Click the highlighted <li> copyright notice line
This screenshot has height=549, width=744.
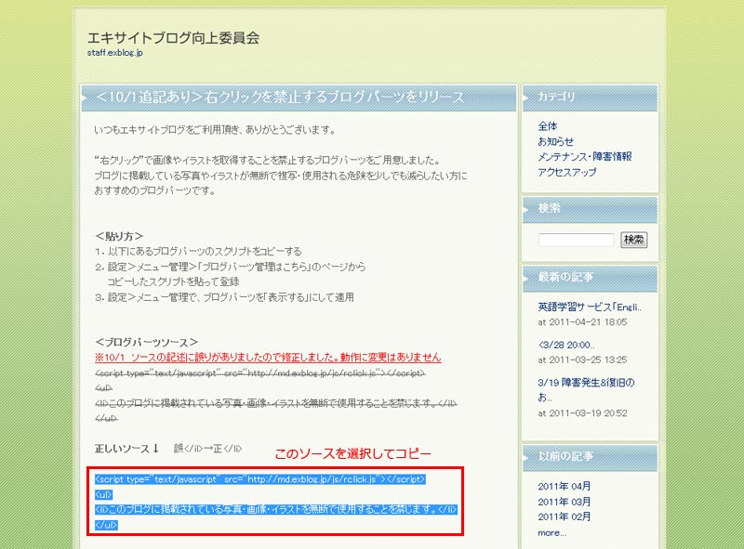[276, 510]
